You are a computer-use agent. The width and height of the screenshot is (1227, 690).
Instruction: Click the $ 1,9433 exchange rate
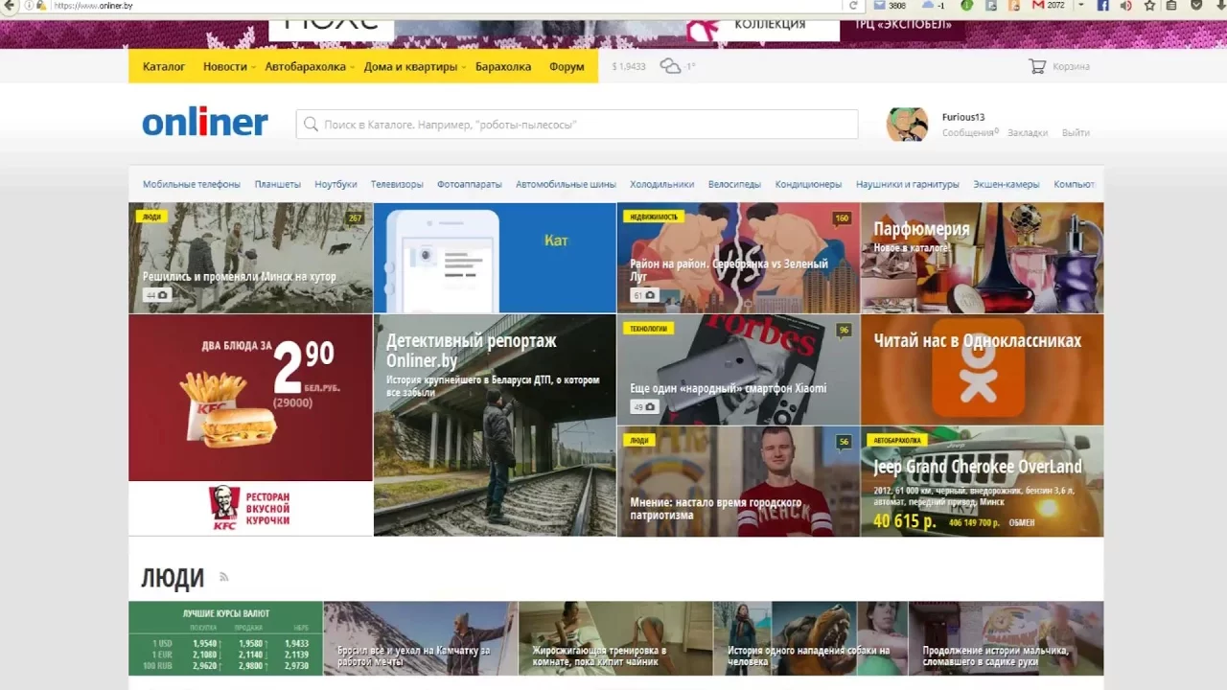pyautogui.click(x=629, y=66)
